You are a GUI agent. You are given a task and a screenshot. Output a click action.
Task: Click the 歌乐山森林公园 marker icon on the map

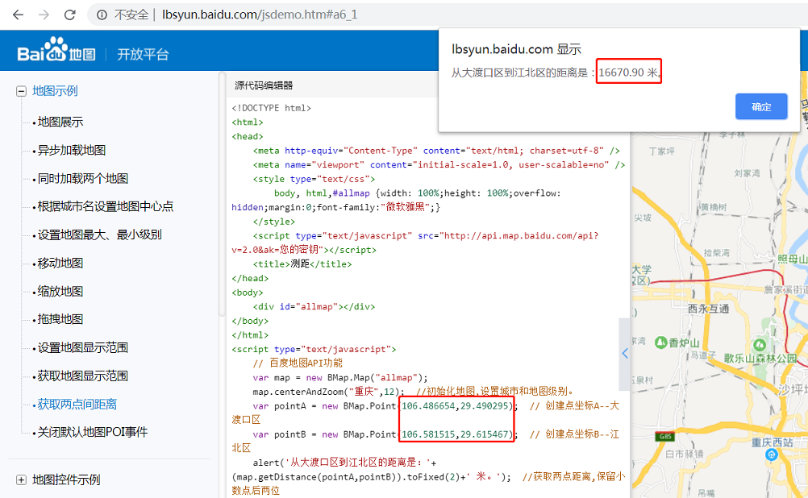tap(760, 344)
